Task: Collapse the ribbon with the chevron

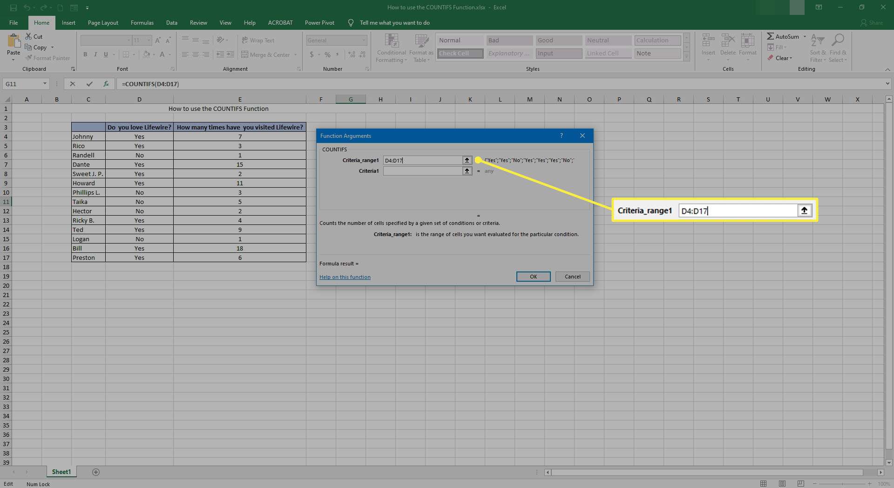Action: tap(887, 69)
